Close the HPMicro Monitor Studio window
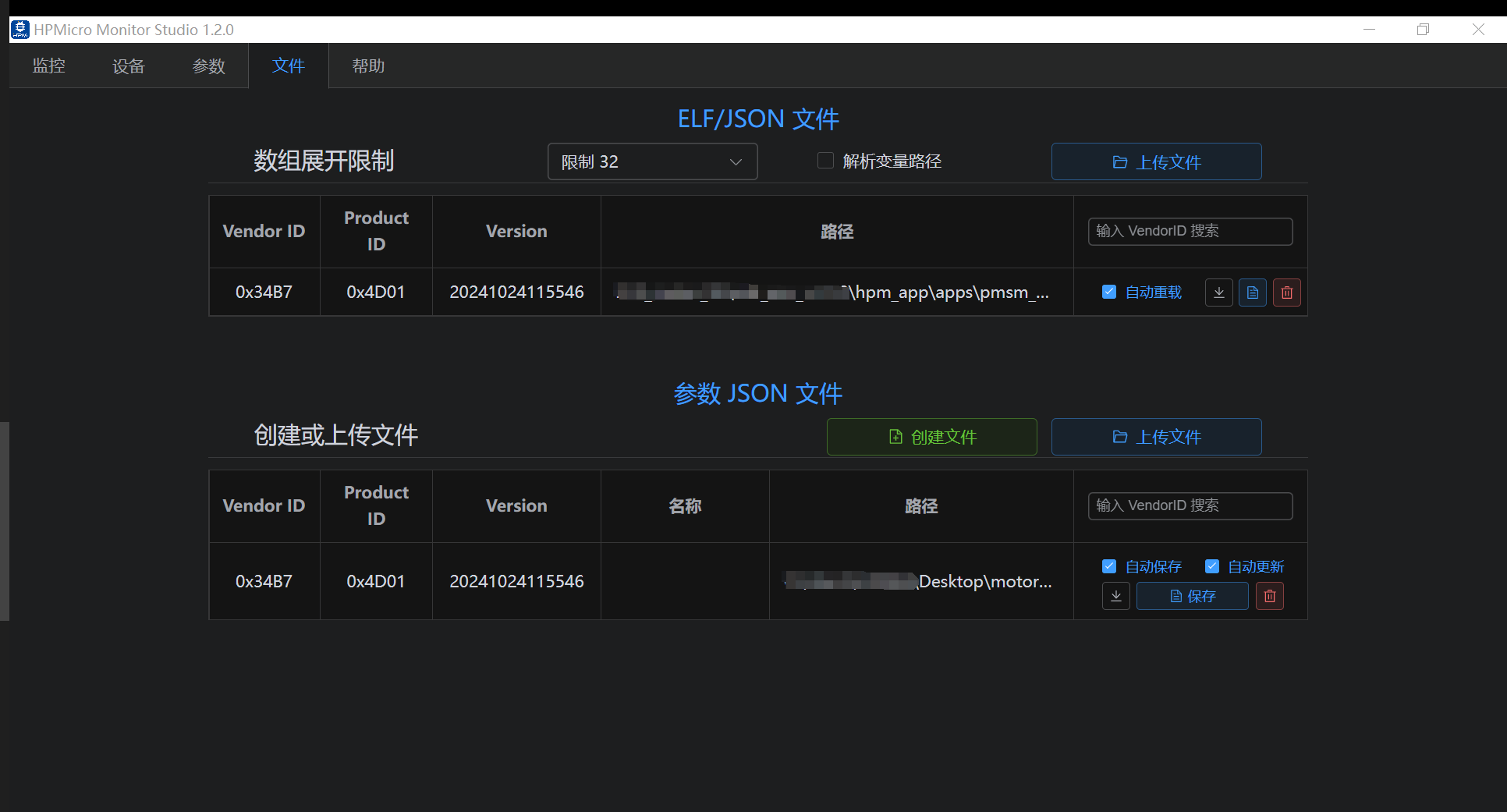The width and height of the screenshot is (1507, 812). pos(1478,30)
